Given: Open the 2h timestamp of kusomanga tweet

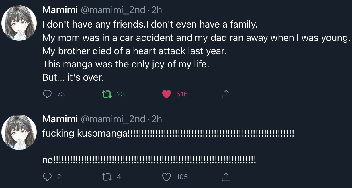Looking at the screenshot, I should point(157,119).
